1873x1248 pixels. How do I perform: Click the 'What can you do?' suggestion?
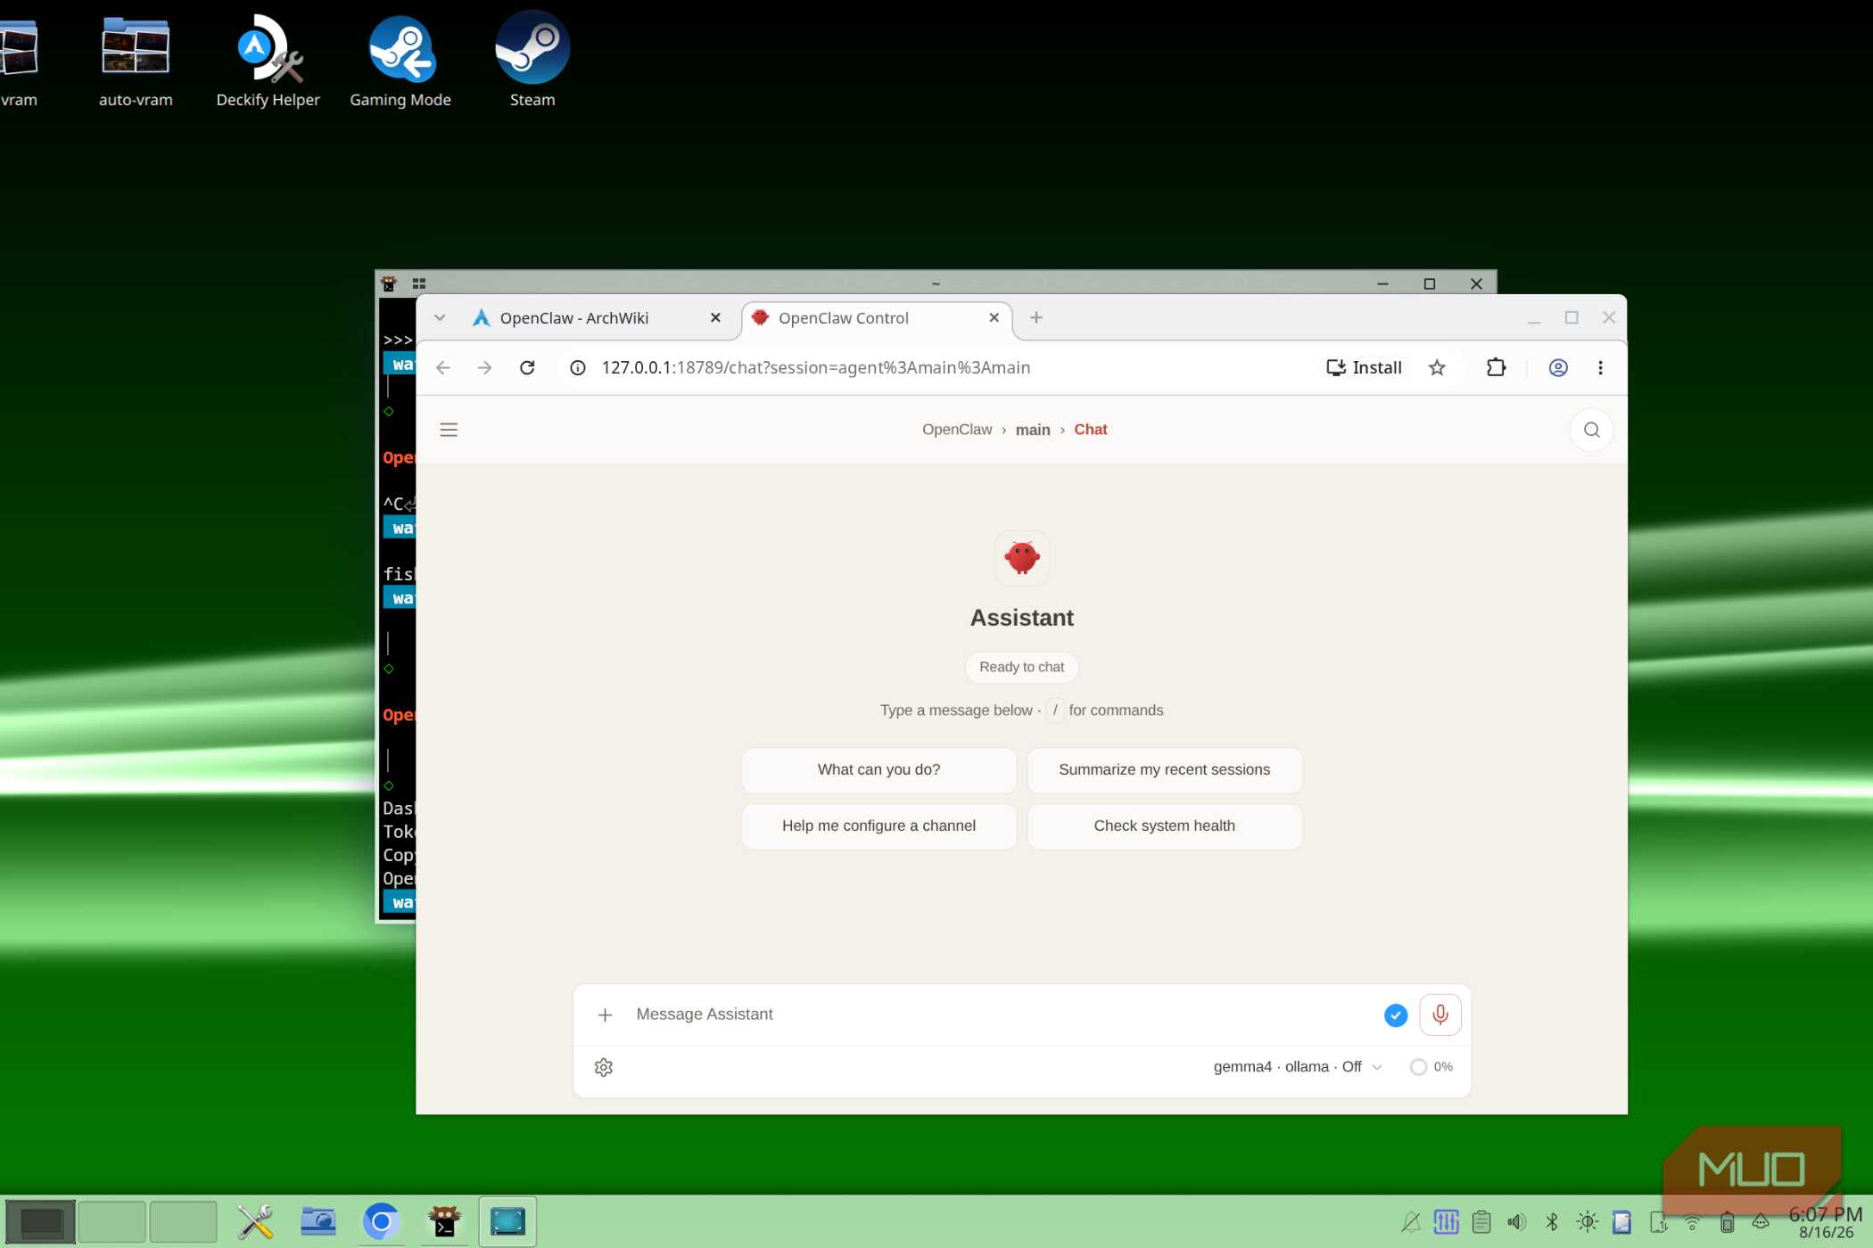[879, 770]
